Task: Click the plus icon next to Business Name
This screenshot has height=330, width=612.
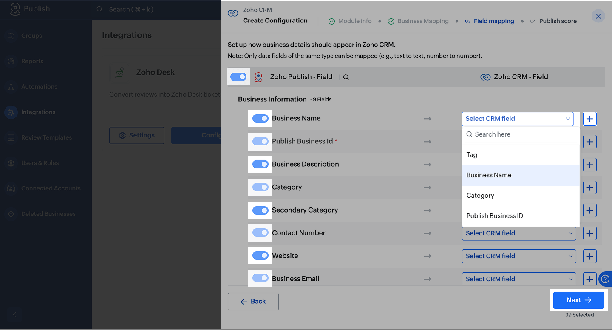Action: (x=589, y=119)
